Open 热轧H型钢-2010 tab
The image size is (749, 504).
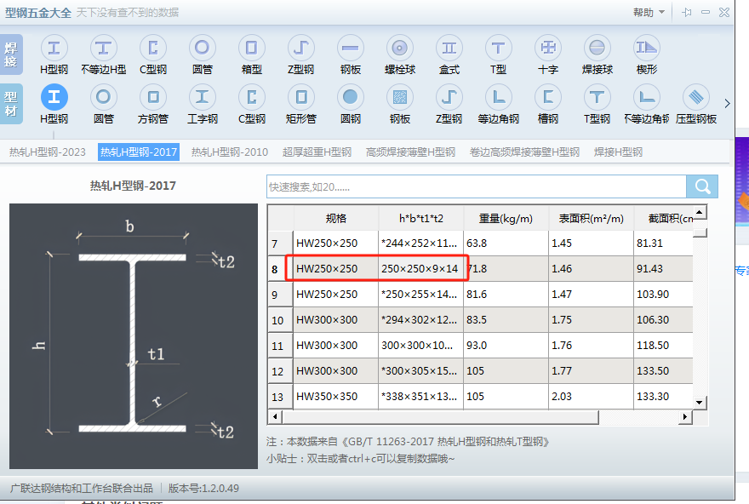230,152
